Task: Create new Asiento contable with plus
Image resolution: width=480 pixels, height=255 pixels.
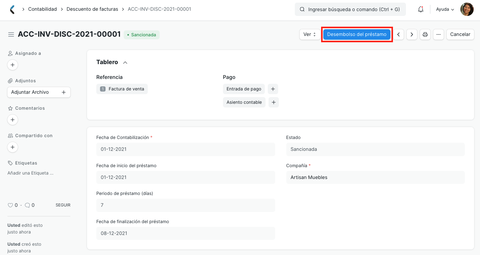Action: (274, 102)
